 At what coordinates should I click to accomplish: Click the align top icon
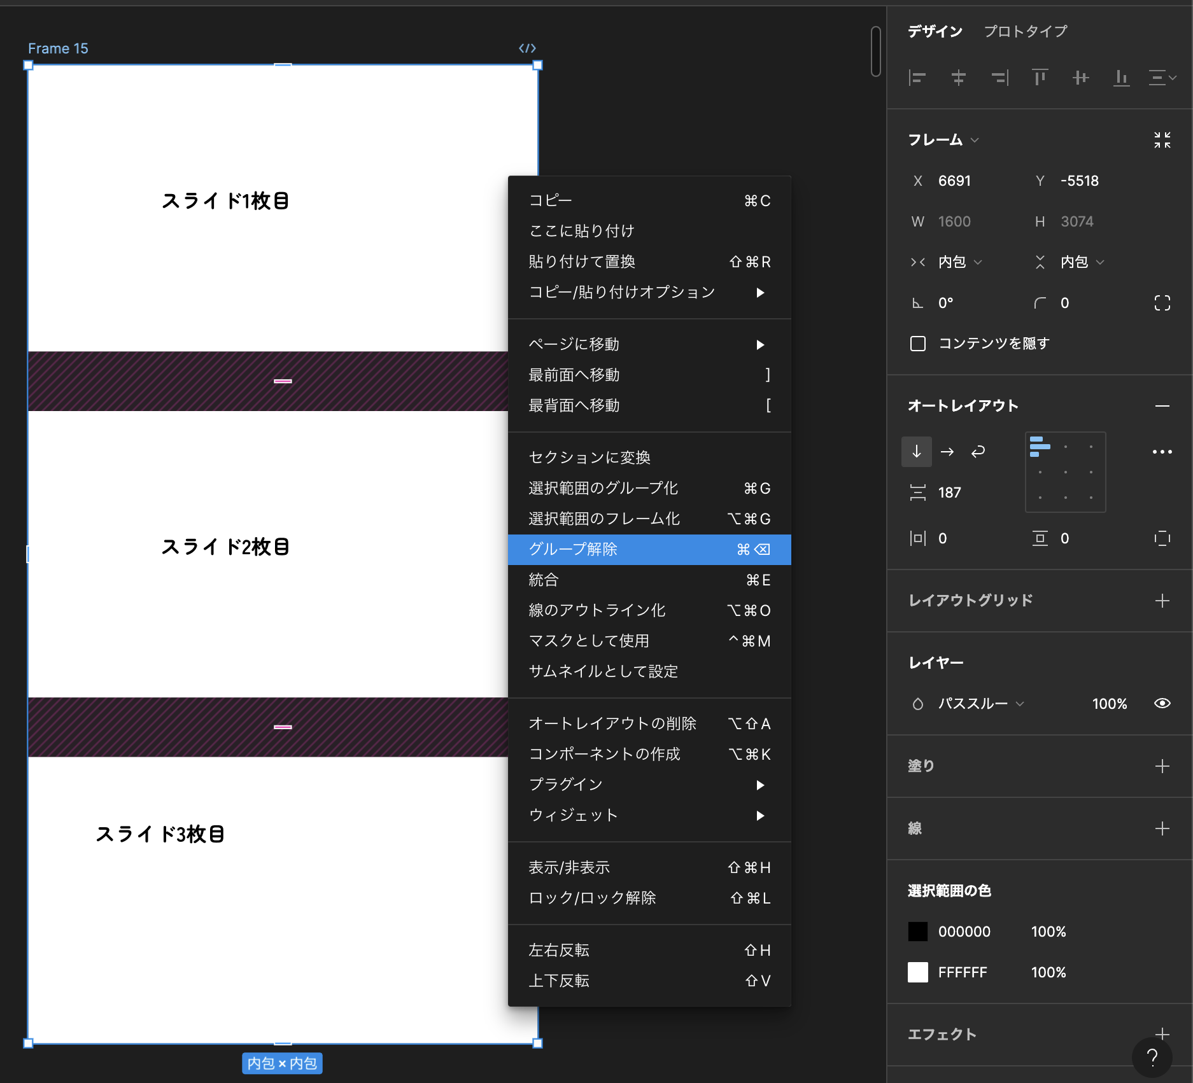click(x=1040, y=78)
